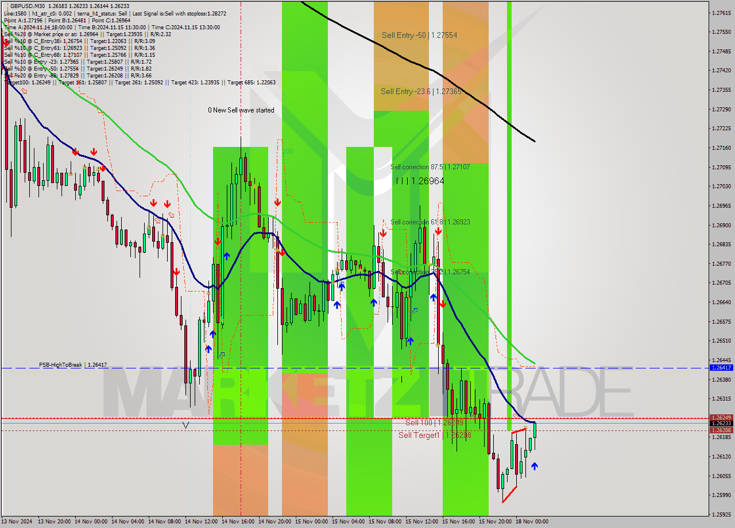Click the '0 New Sell wave started' label

pyautogui.click(x=241, y=110)
